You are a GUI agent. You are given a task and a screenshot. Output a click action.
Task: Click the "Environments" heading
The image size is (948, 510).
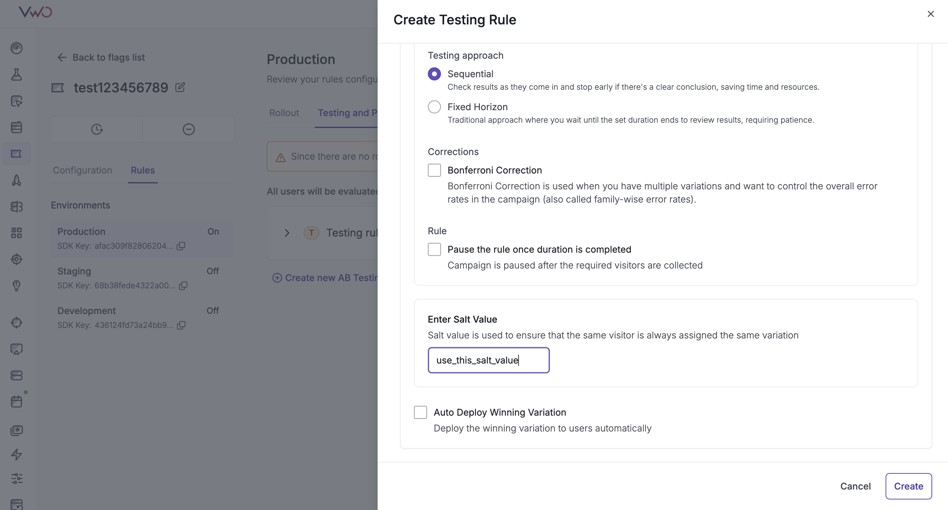[x=80, y=205]
